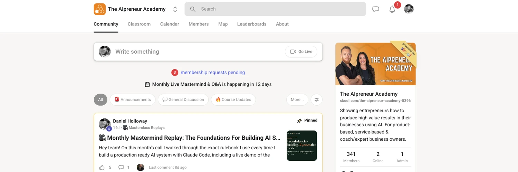Open post comments bubble icon
518x172 pixels.
pyautogui.click(x=121, y=168)
